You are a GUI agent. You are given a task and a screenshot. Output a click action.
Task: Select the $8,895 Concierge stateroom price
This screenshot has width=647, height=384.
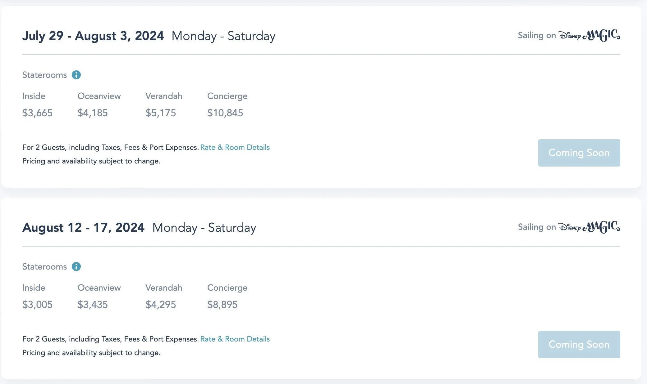(x=222, y=305)
